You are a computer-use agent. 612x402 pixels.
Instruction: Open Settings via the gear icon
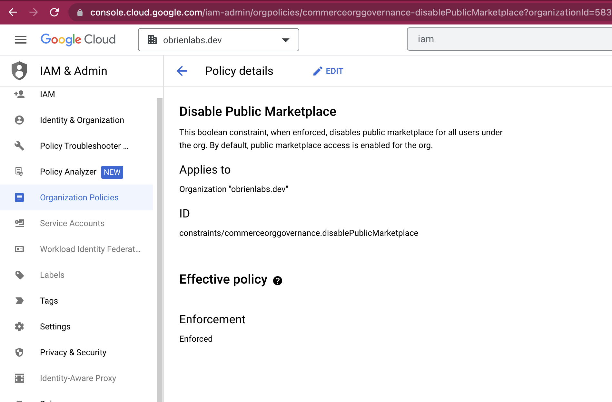coord(19,326)
